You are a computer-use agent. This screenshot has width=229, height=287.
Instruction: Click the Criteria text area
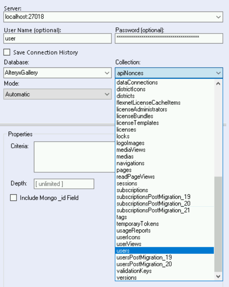(75, 157)
